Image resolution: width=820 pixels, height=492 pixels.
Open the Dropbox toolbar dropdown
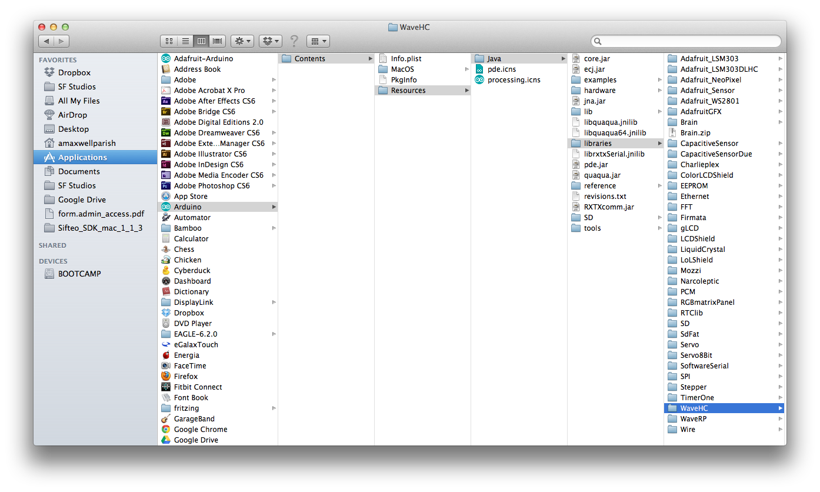[x=271, y=41]
